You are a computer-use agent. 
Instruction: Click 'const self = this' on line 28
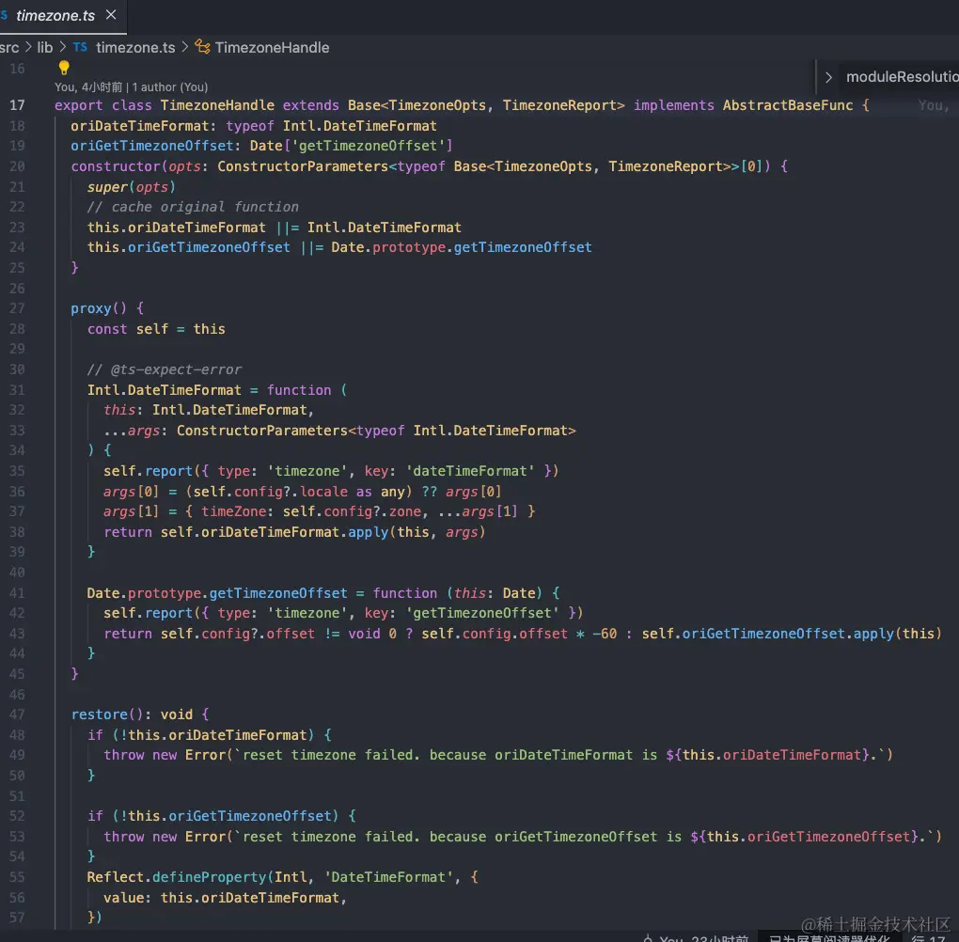[x=156, y=329]
